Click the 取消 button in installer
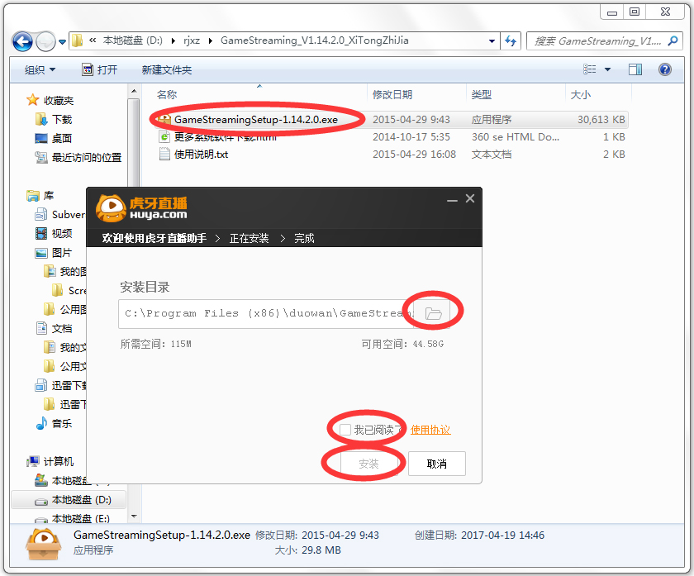The width and height of the screenshot is (694, 576). pyautogui.click(x=436, y=464)
